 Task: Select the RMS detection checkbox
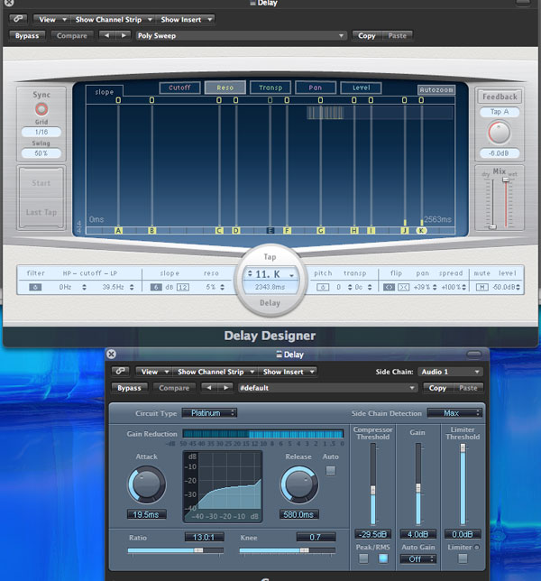click(x=383, y=558)
